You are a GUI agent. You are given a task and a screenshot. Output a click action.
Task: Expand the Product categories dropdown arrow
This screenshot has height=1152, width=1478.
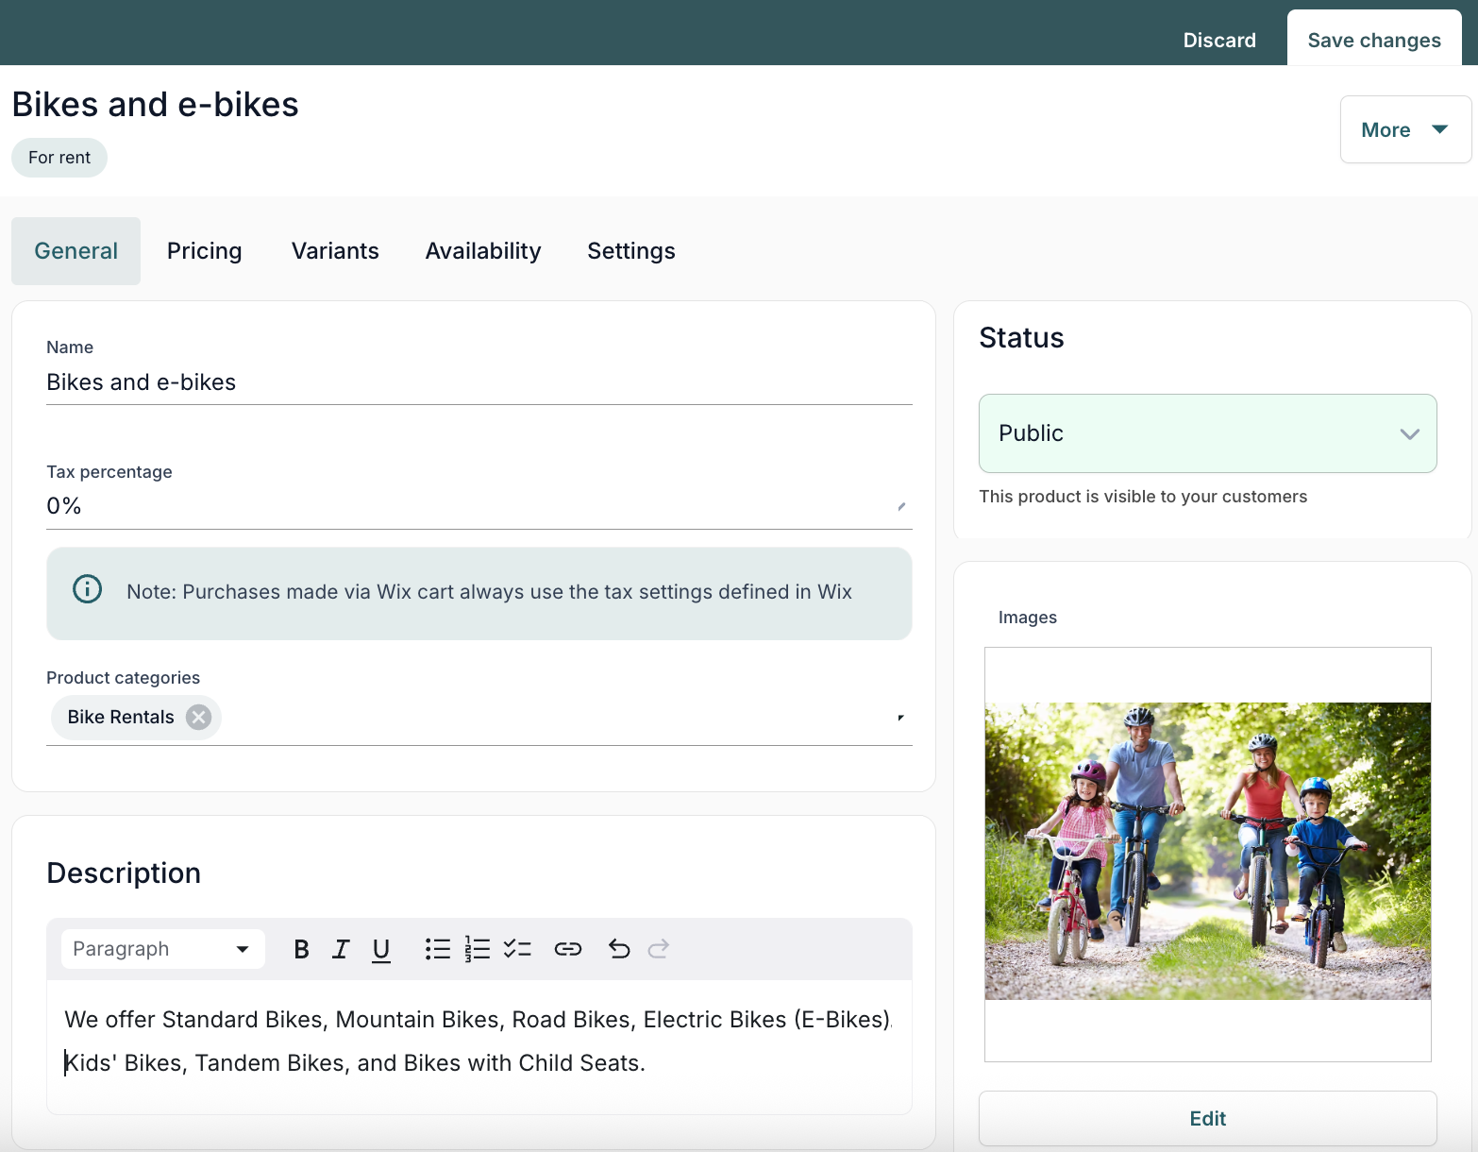point(900,718)
